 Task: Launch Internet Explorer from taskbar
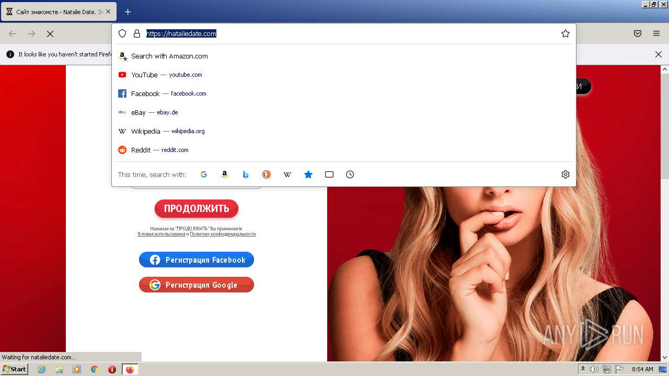tap(42, 369)
